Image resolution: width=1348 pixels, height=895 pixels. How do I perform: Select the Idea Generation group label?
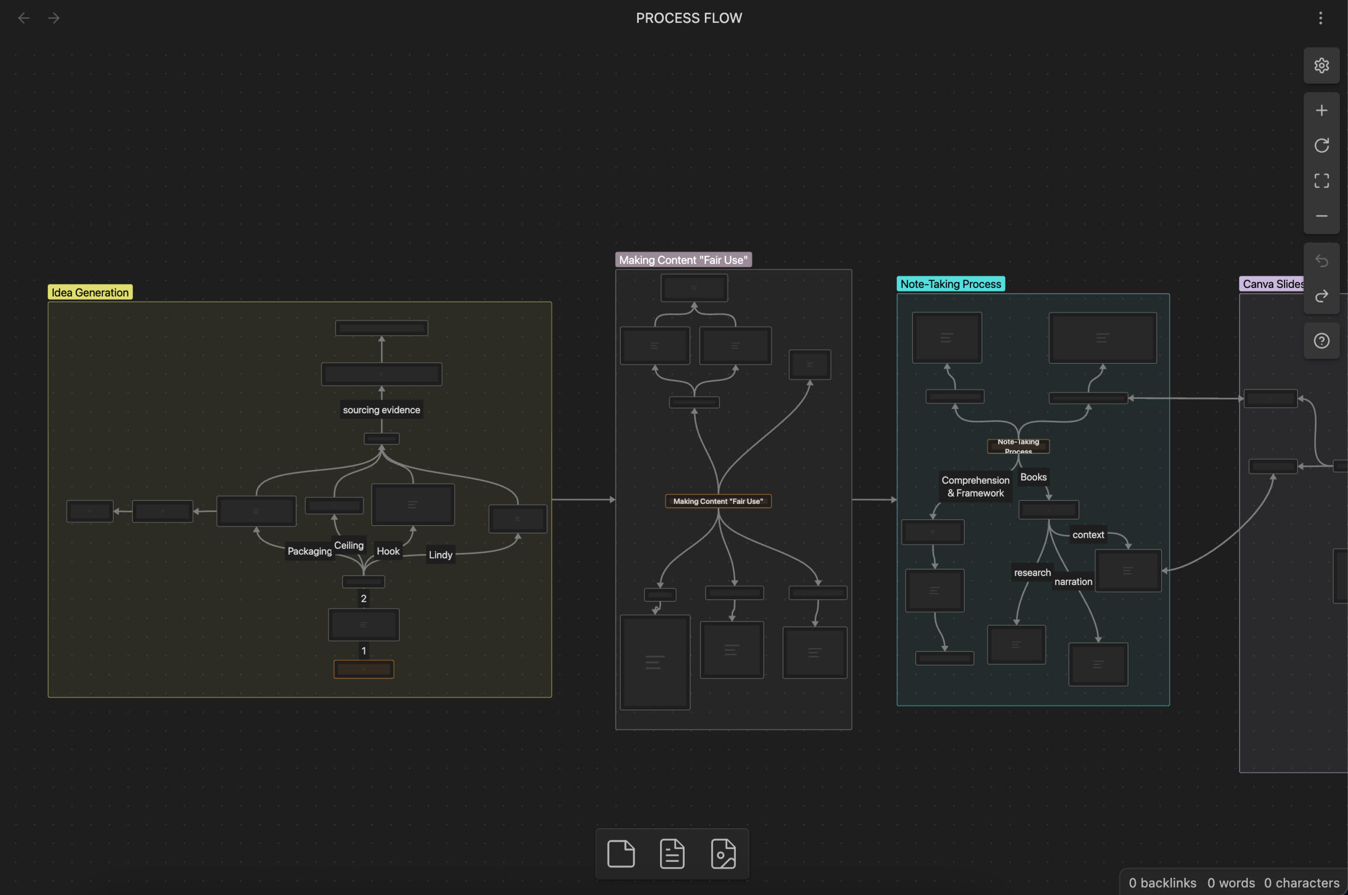90,292
